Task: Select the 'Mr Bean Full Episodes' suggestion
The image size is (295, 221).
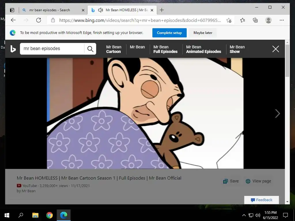Action: [165, 49]
